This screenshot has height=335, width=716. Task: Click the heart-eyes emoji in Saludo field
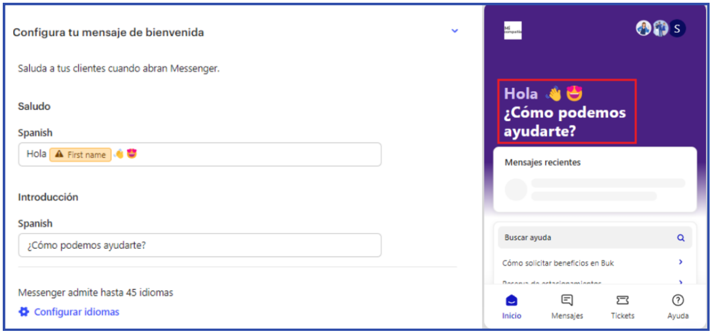pos(132,154)
